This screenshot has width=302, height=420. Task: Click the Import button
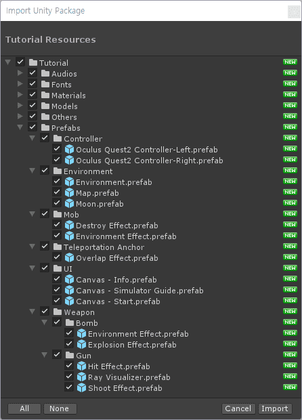click(275, 408)
